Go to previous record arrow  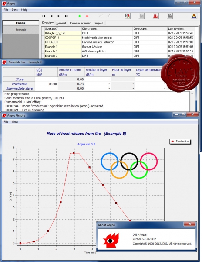51,16
